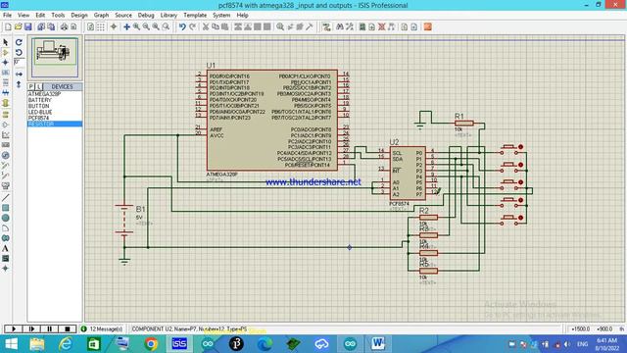
Task: Click the overview thumbnail window
Action: pos(55,58)
